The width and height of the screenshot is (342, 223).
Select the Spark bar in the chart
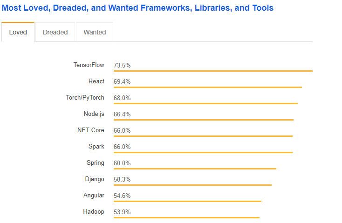tap(203, 152)
